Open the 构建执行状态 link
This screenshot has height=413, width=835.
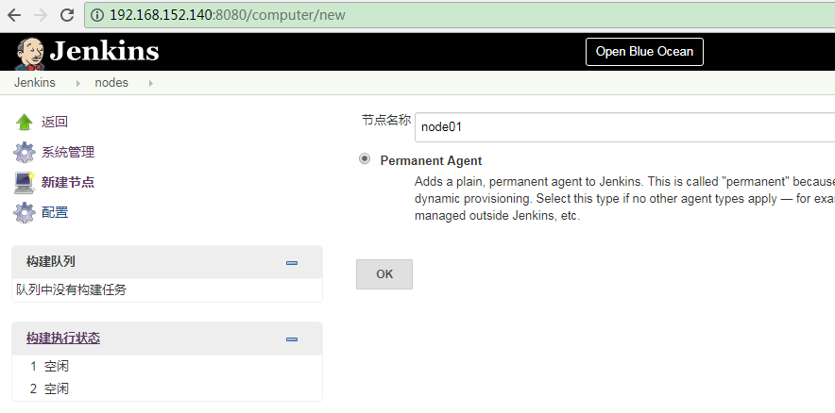click(63, 339)
